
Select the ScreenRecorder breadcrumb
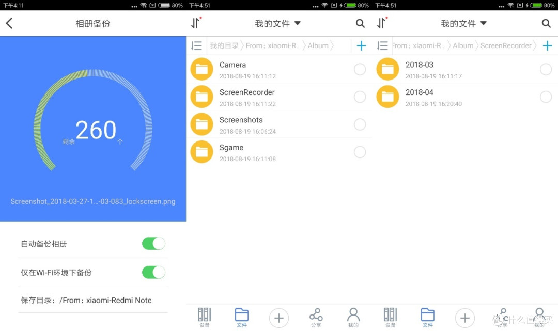click(506, 45)
